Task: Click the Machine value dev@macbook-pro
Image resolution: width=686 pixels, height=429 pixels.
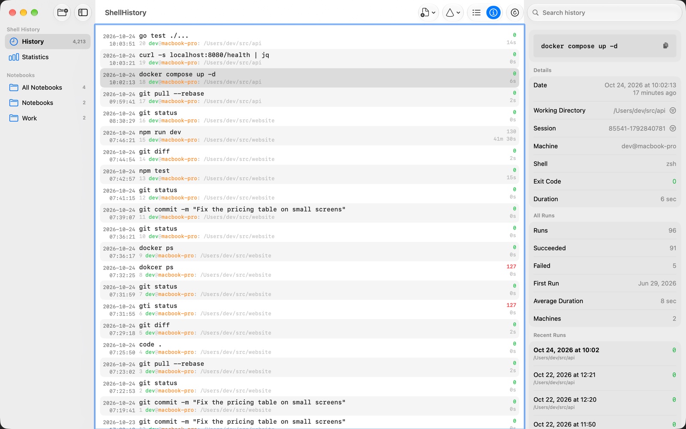Action: coord(649,146)
